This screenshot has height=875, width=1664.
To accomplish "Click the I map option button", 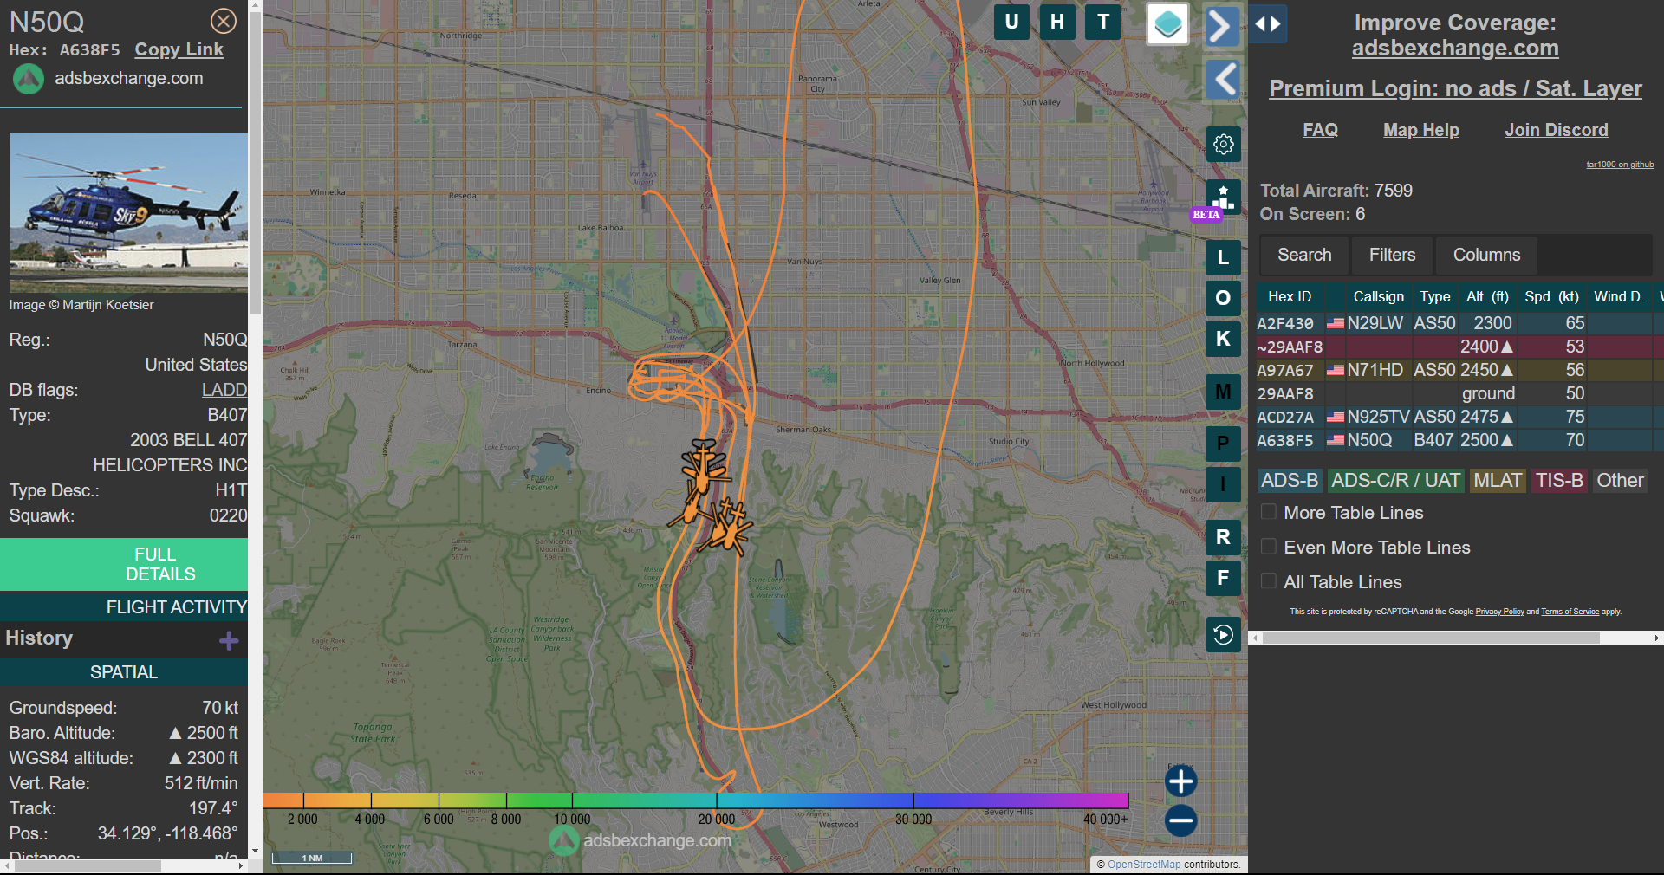I will (x=1223, y=484).
